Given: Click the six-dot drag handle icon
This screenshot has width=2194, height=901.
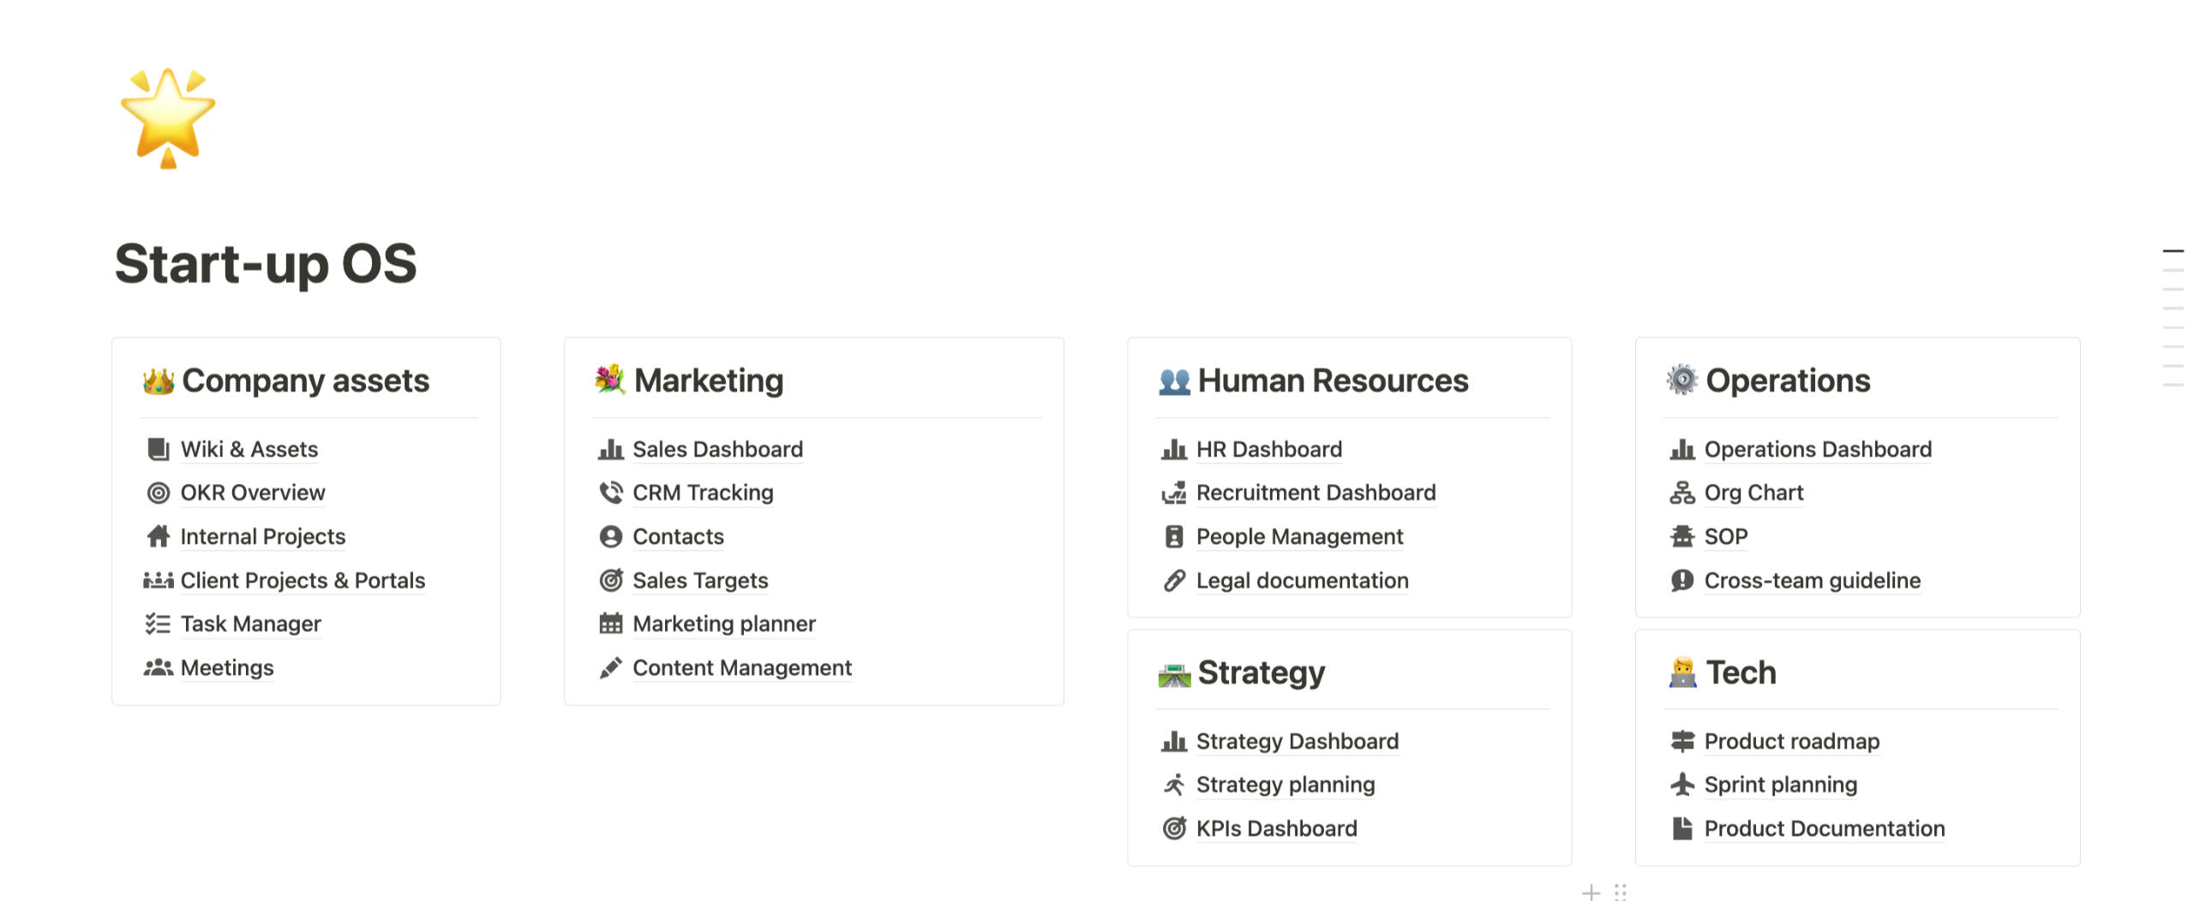Looking at the screenshot, I should pyautogui.click(x=1620, y=892).
